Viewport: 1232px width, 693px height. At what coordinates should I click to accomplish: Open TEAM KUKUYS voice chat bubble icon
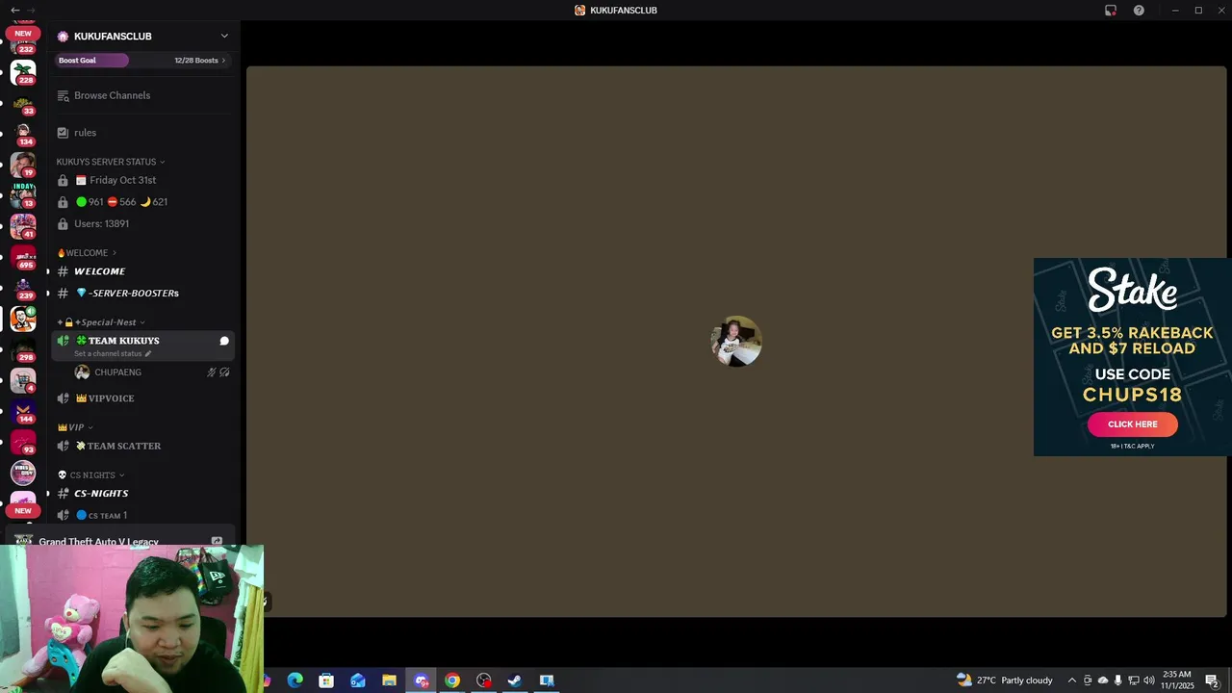[224, 341]
